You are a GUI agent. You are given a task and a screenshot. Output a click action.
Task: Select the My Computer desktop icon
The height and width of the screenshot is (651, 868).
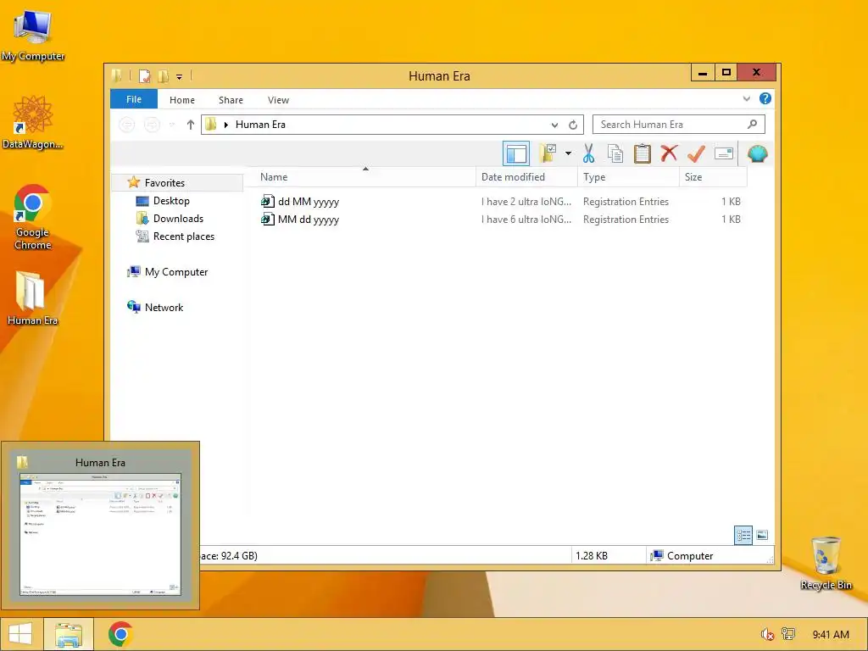pos(33,36)
